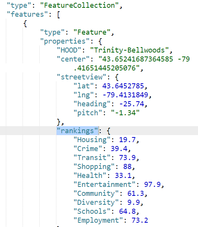Click the Housing value 19.7
Image resolution: width=198 pixels, height=227 pixels.
(x=127, y=140)
